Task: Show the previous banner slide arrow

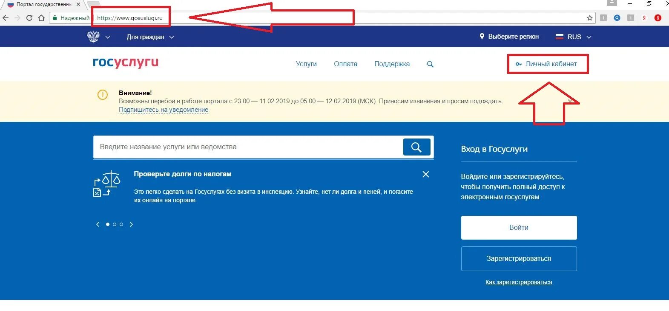Action: (x=98, y=224)
